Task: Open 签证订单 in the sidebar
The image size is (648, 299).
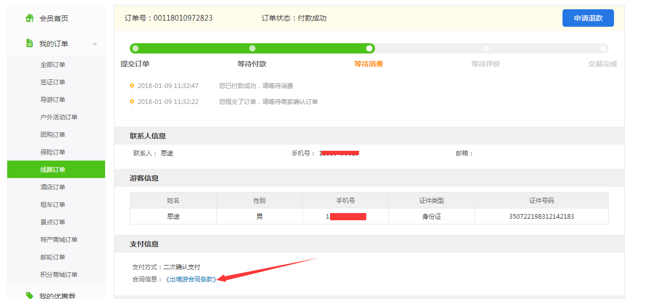Action: 53,82
